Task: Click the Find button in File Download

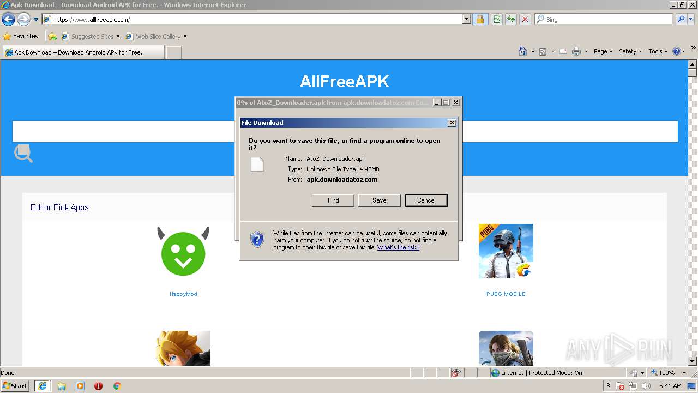Action: [333, 200]
